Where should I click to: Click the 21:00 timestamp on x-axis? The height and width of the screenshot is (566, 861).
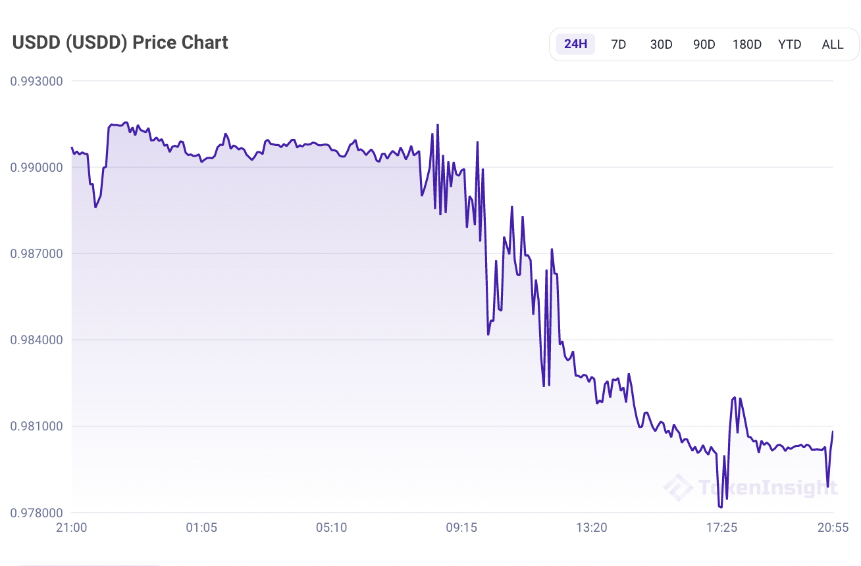(x=72, y=527)
